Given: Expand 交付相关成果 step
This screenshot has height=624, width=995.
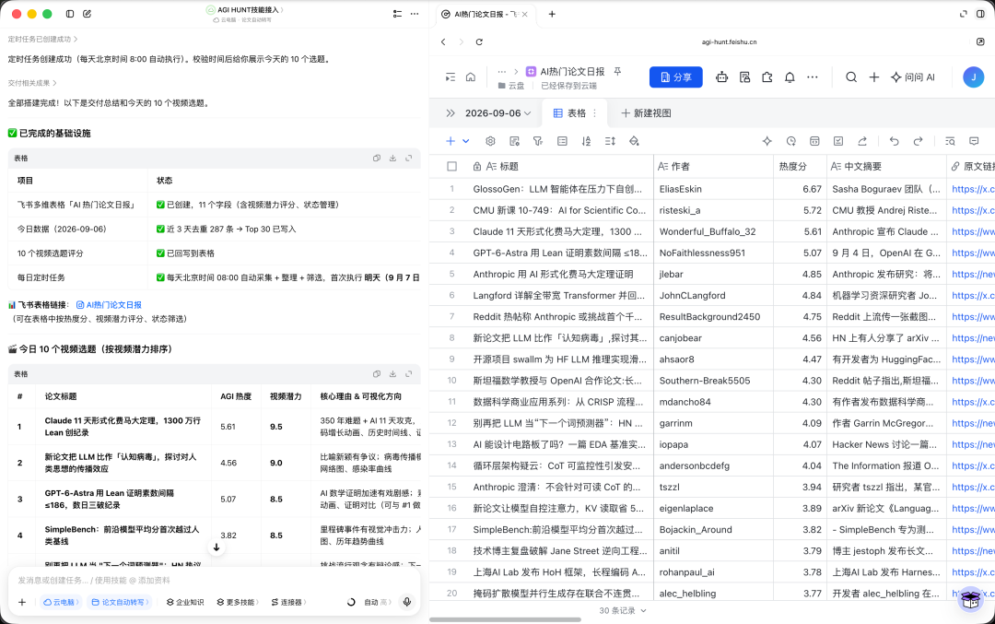Looking at the screenshot, I should tap(32, 83).
